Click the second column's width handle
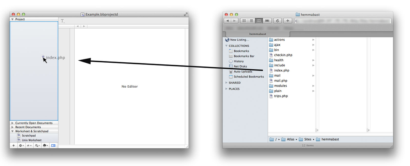 (369, 130)
